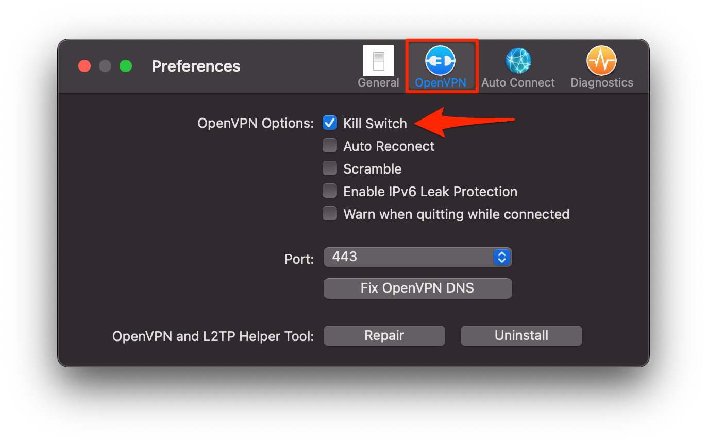Switch to the General tab
707x443 pixels.
coord(379,66)
